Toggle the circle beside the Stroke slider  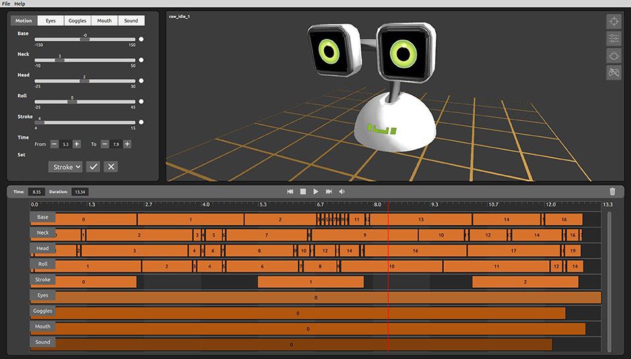pos(141,122)
